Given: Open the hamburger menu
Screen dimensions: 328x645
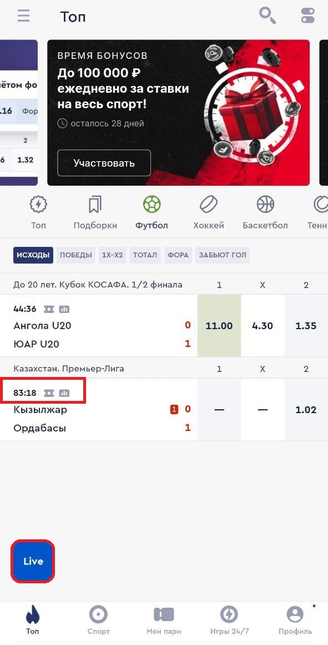Looking at the screenshot, I should click(x=23, y=17).
